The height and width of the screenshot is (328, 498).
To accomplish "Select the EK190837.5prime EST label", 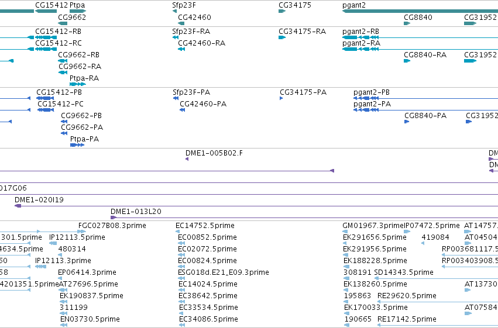I will pyautogui.click(x=91, y=296).
